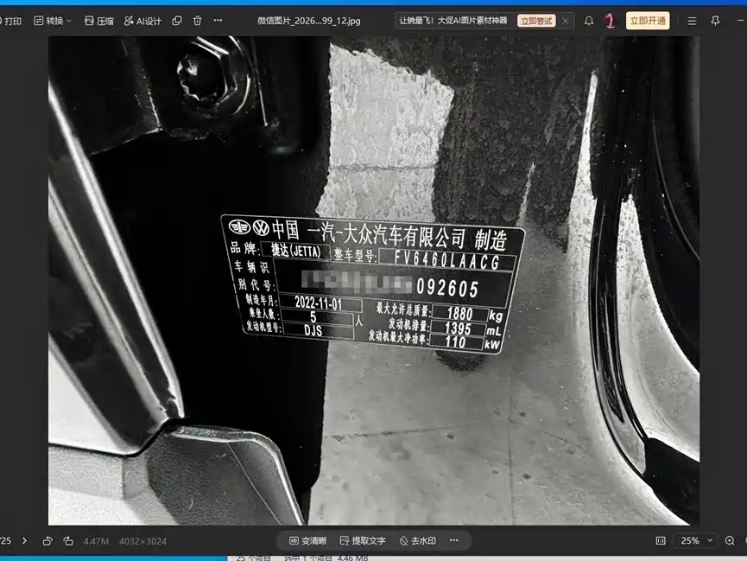This screenshot has height=561, width=747.
Task: Click the displayed vehicle plate photo
Action: point(373,280)
